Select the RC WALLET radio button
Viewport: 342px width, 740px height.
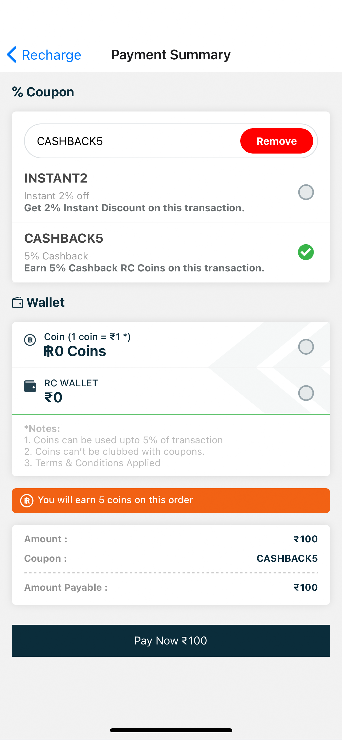point(306,393)
